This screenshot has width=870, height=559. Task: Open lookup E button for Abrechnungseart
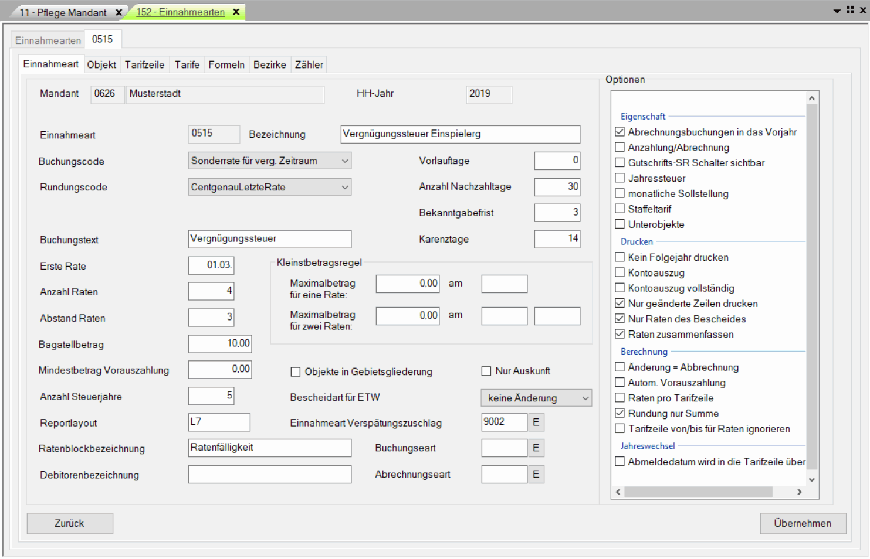[x=536, y=474]
